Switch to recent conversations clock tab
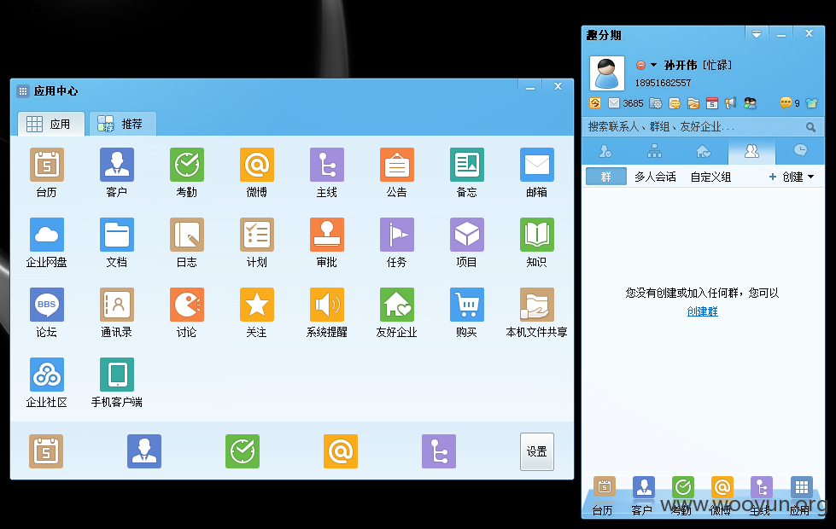 pos(800,151)
